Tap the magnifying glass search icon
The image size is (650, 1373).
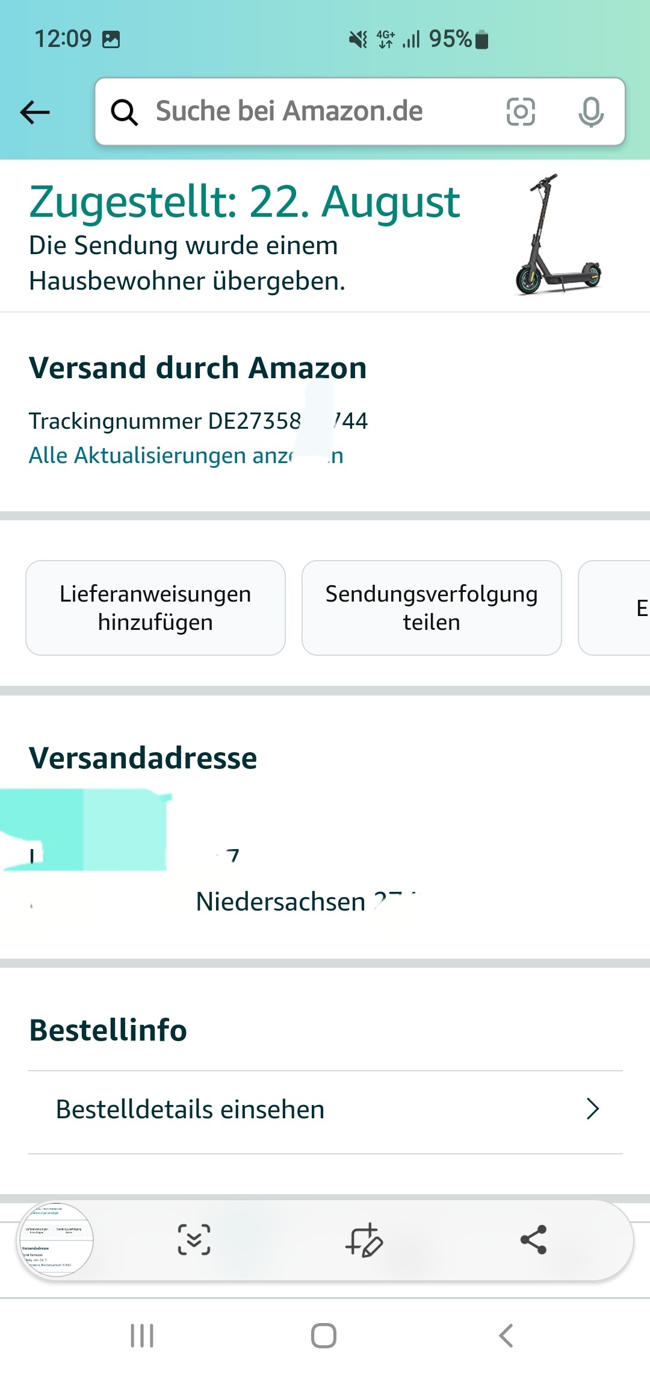point(125,112)
